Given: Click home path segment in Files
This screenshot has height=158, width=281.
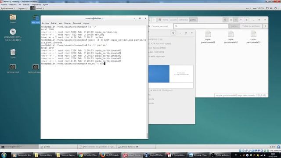Looking at the screenshot, I should 166,20.
